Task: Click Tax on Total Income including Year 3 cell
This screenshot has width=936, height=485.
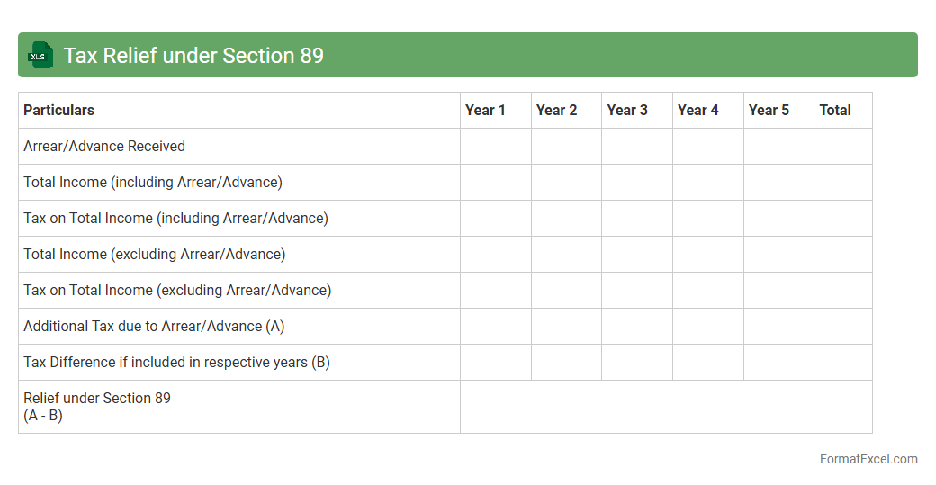Action: 637,218
